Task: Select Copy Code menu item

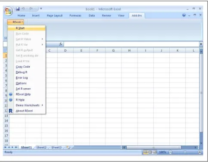Action: point(27,67)
